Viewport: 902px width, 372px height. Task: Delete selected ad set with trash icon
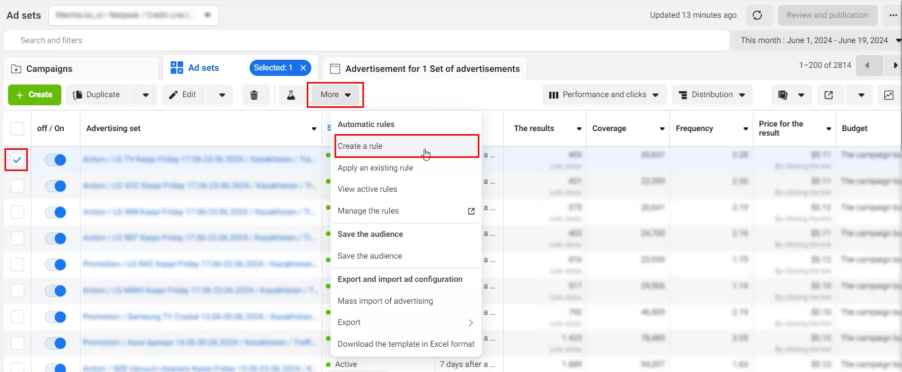coord(254,95)
